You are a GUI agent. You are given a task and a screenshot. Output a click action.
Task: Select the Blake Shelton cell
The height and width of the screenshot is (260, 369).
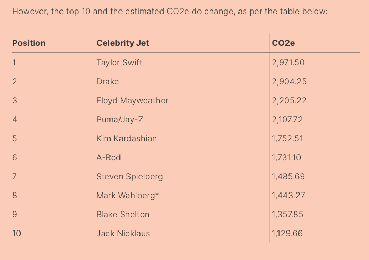(123, 214)
